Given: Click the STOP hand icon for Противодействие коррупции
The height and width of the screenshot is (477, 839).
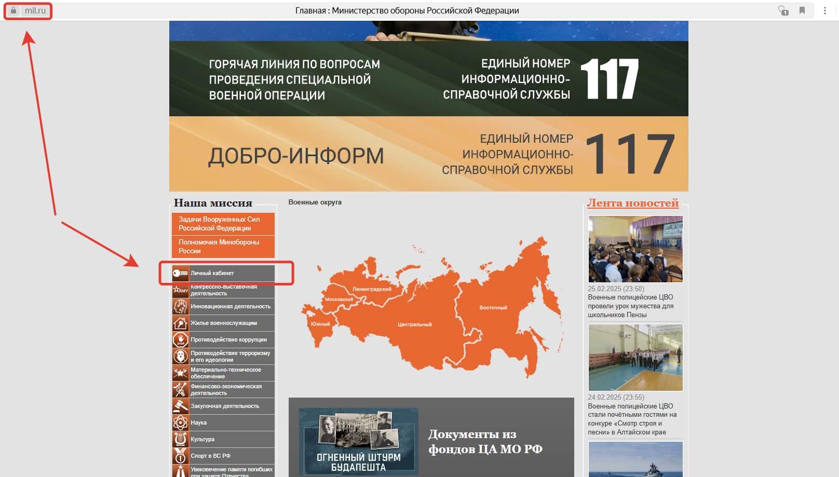Looking at the screenshot, I should tap(180, 339).
